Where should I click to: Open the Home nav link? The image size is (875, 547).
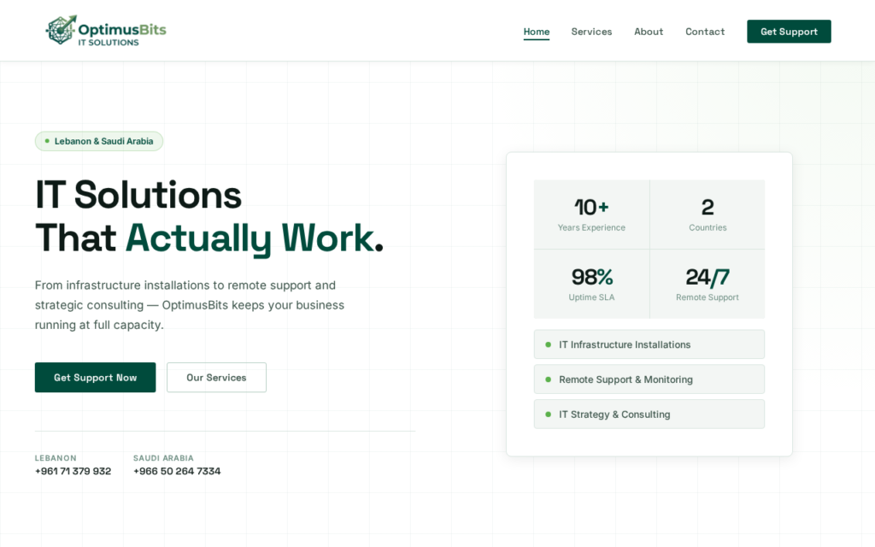[x=537, y=32]
